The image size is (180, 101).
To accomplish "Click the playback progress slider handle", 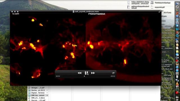I will 84,76.
